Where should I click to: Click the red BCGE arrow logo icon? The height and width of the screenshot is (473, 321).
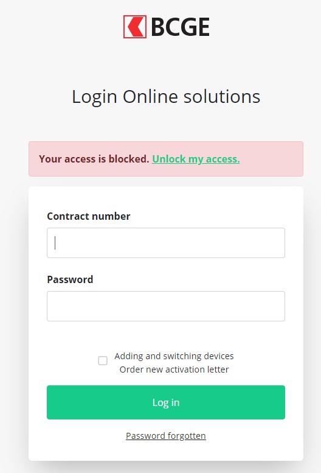135,27
